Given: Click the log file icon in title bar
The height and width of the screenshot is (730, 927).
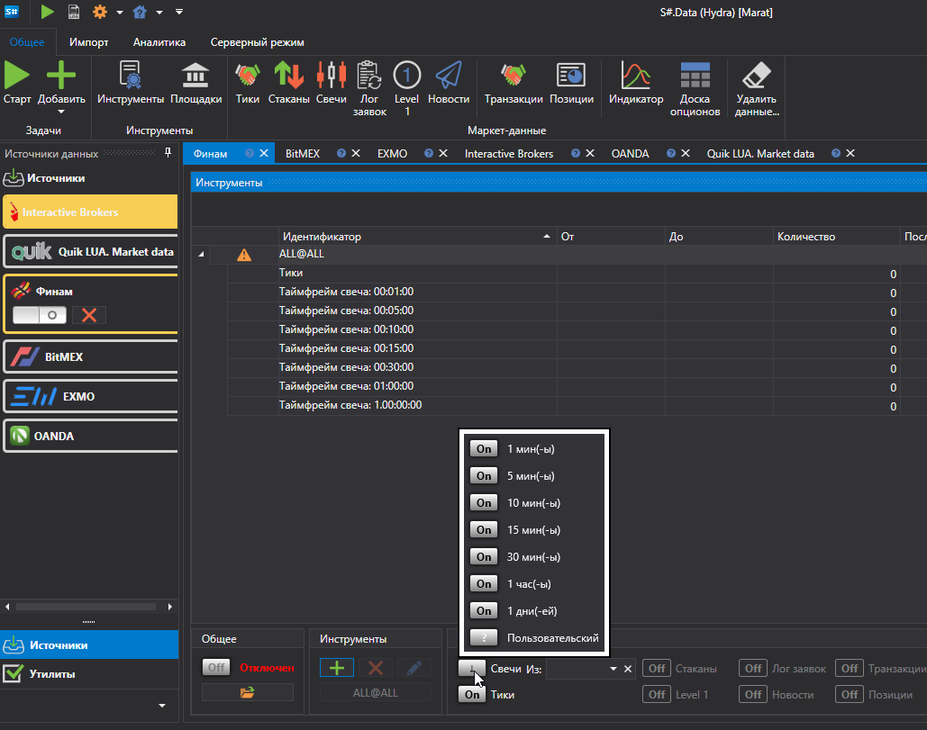Looking at the screenshot, I should 74,12.
